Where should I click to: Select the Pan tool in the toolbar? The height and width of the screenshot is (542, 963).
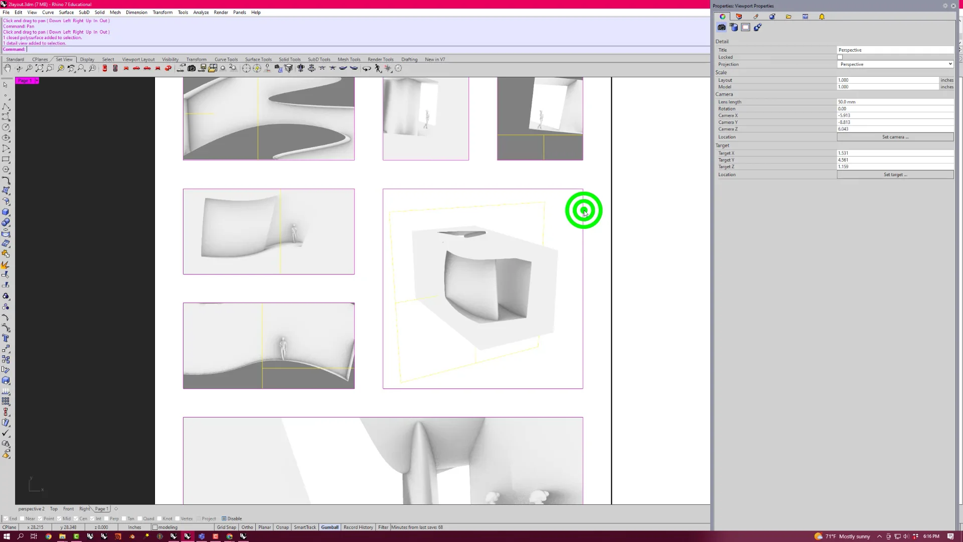pyautogui.click(x=8, y=68)
